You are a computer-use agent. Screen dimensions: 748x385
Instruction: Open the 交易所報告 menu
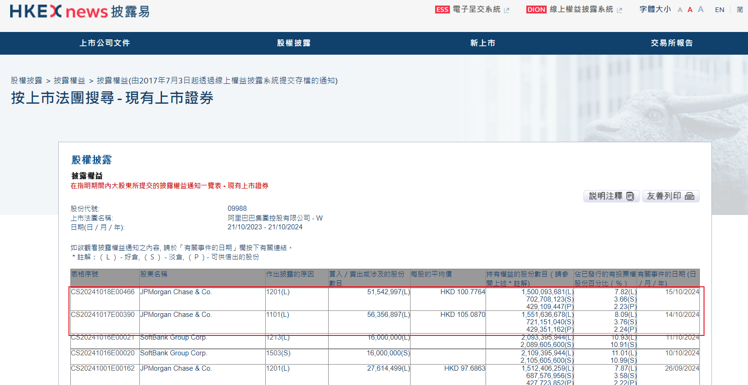pyautogui.click(x=672, y=43)
